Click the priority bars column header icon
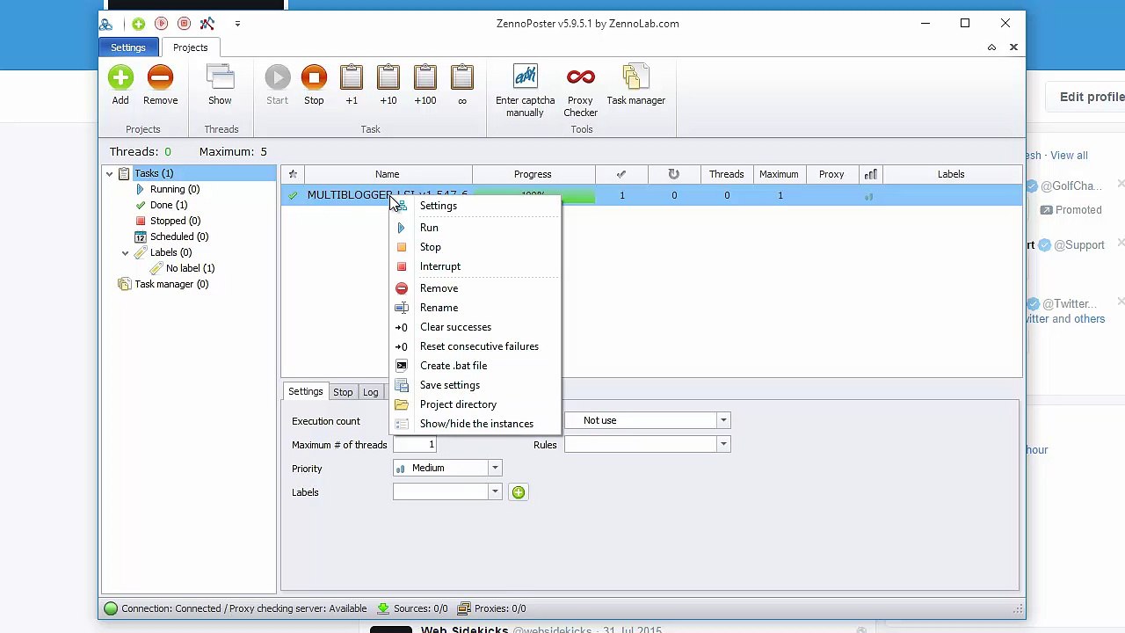Viewport: 1125px width, 633px height. 870,174
